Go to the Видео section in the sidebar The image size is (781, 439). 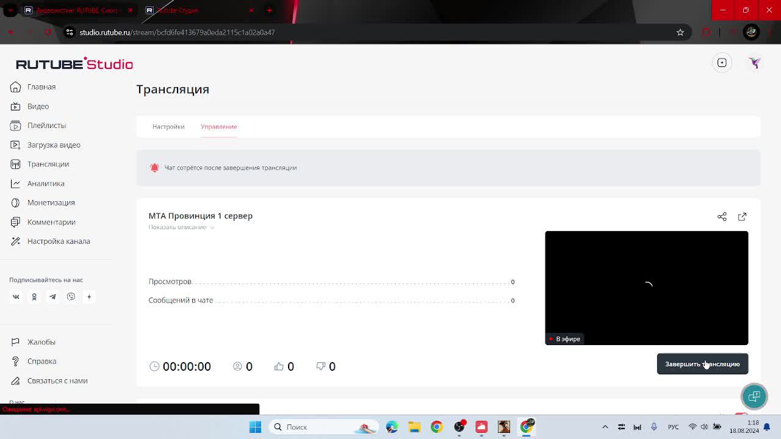click(29, 106)
